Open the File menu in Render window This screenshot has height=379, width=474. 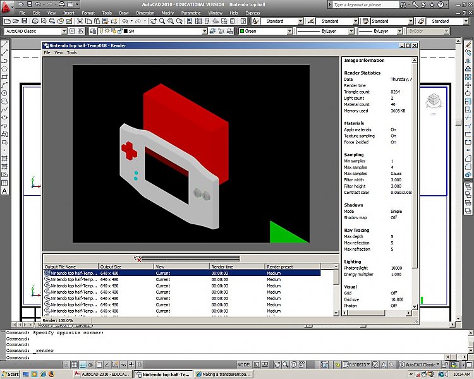click(47, 52)
